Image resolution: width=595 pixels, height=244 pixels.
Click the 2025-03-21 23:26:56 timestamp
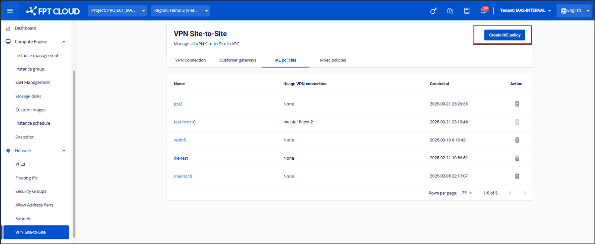[449, 104]
